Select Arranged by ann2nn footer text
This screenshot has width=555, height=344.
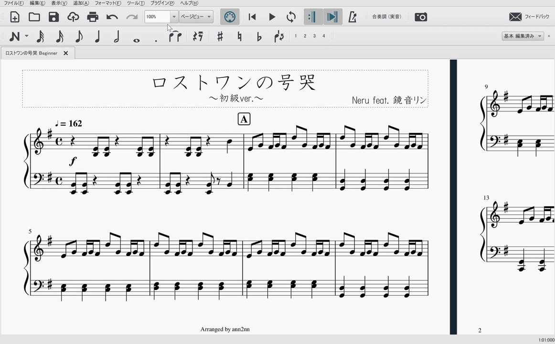point(225,329)
